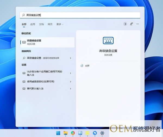Switch to the 应用 tab

pyautogui.click(x=33, y=24)
